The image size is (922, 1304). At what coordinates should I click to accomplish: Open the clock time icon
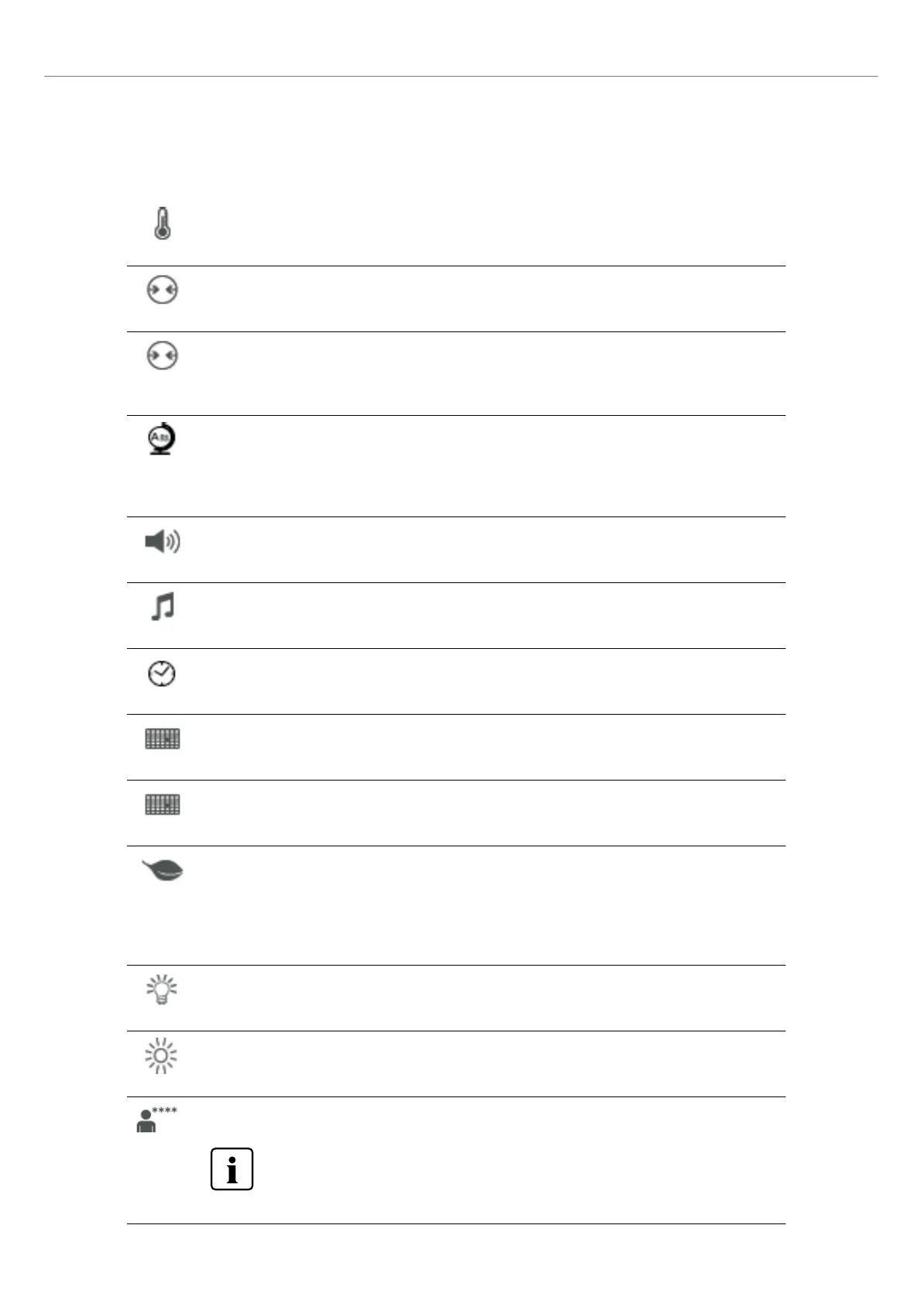[162, 674]
